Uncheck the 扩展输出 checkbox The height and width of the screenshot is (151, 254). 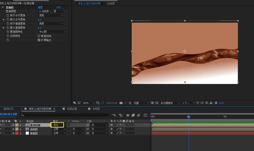pyautogui.click(x=39, y=40)
